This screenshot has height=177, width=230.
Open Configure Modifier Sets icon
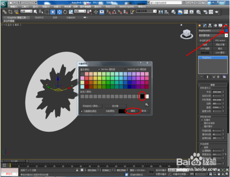[225, 77]
